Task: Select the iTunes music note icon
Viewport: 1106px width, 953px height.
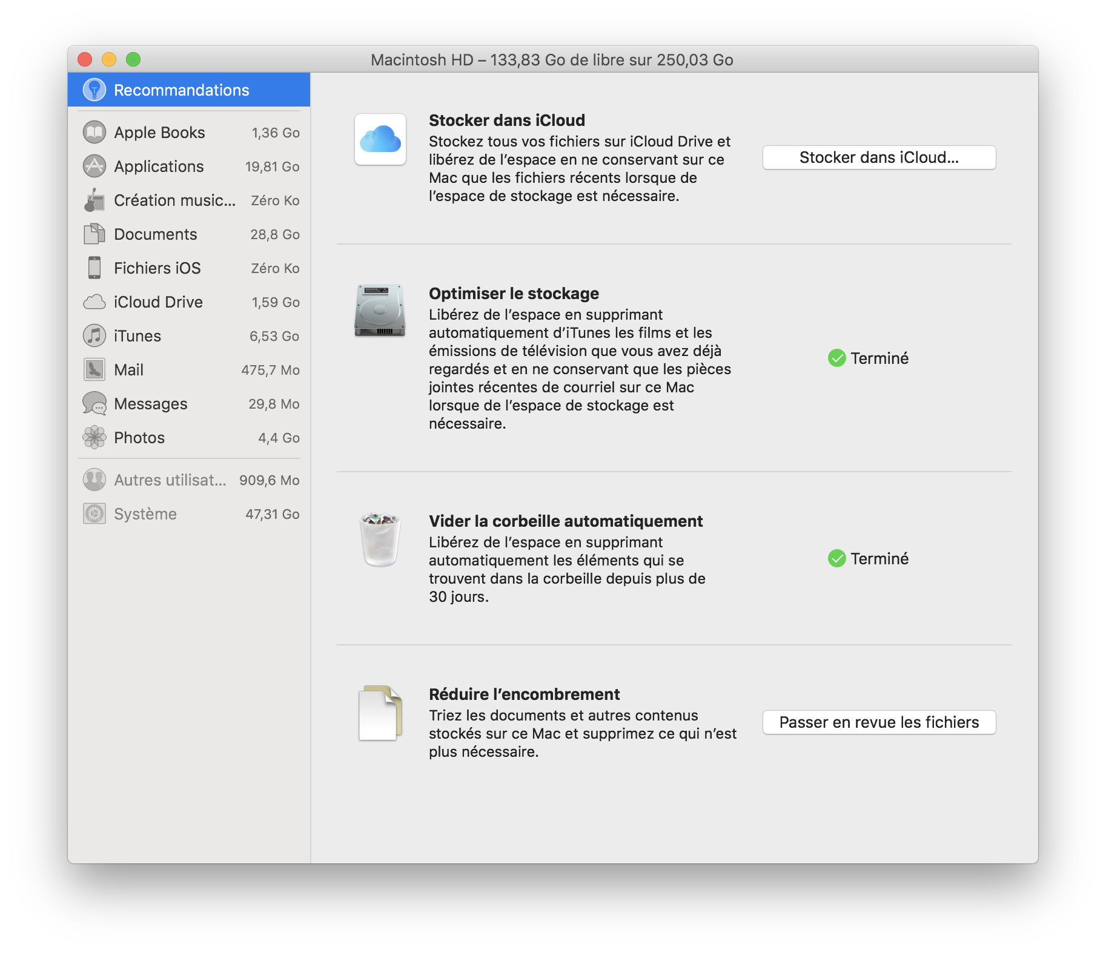Action: 94,336
